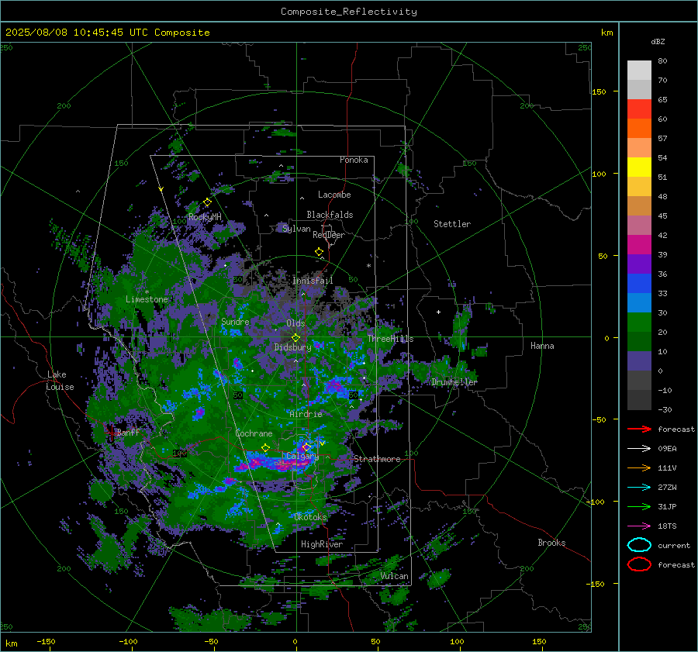
Task: Select the yellow 54 dBZ color swatch
Action: click(639, 167)
